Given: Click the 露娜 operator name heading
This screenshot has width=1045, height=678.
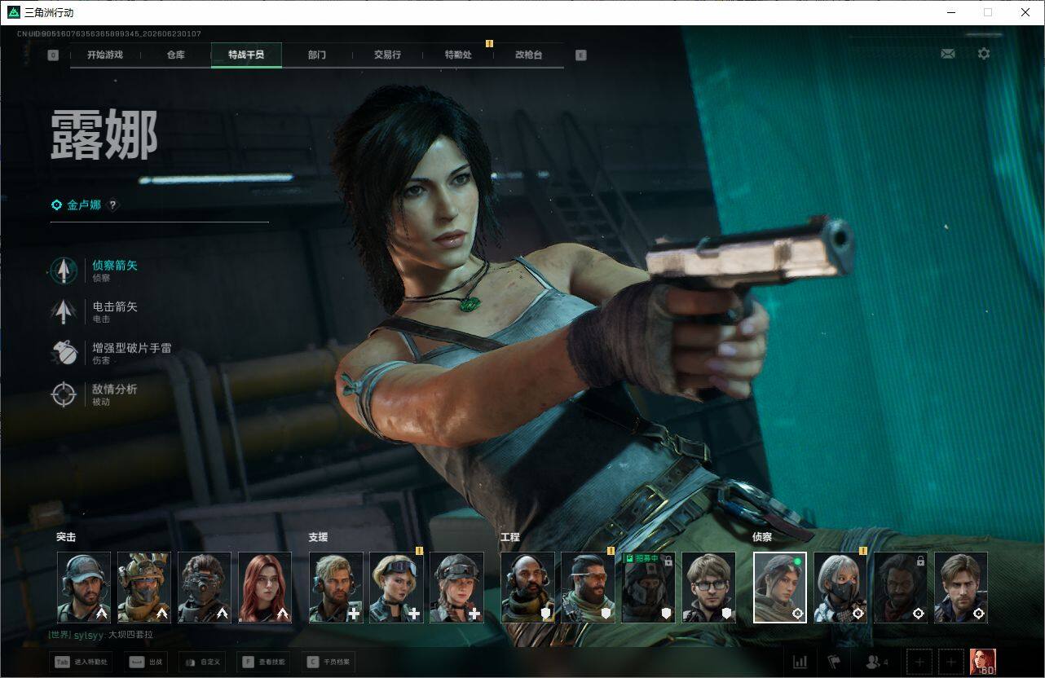Looking at the screenshot, I should point(104,135).
